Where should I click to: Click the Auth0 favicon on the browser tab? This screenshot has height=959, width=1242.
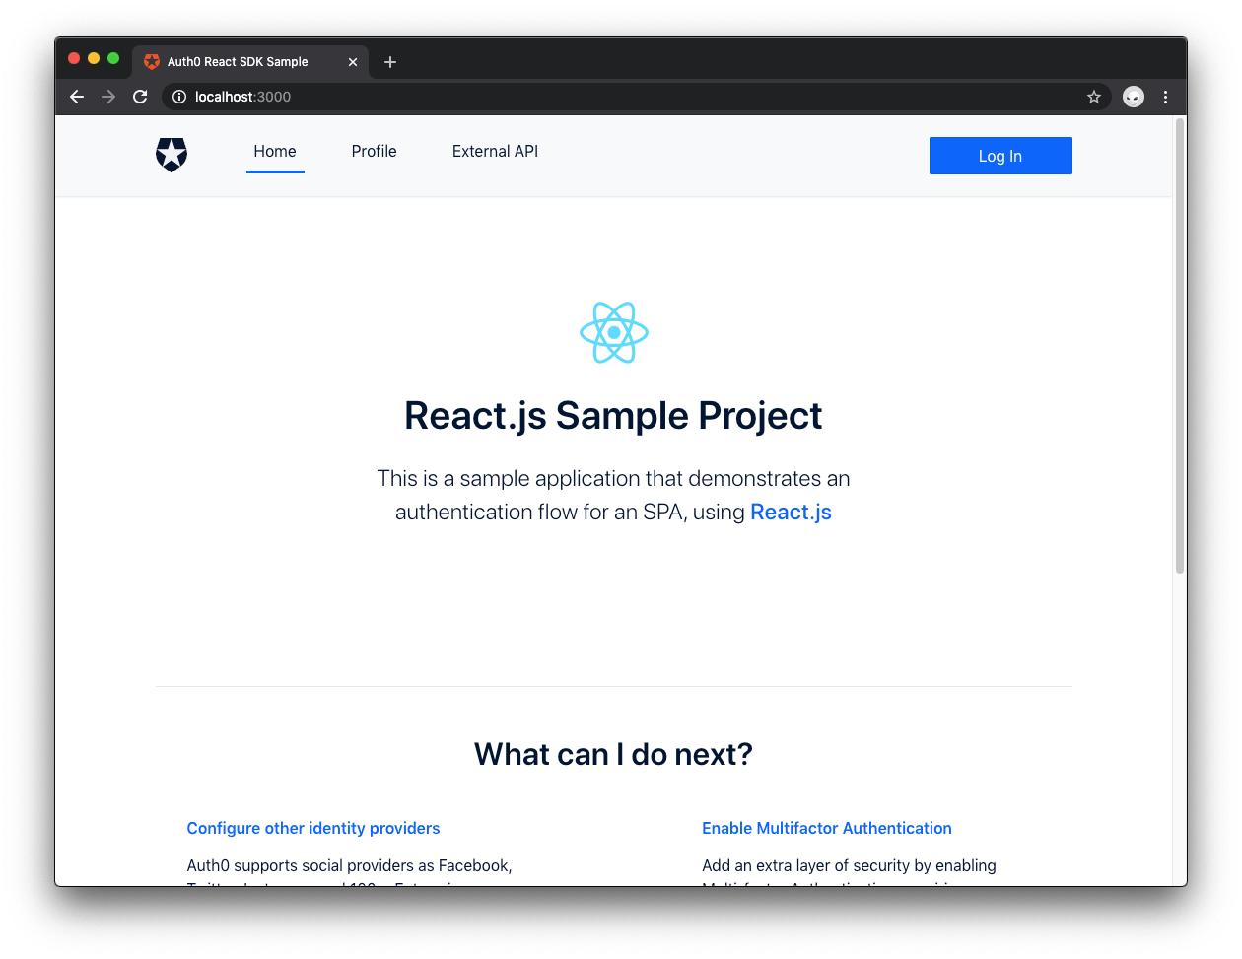point(151,61)
